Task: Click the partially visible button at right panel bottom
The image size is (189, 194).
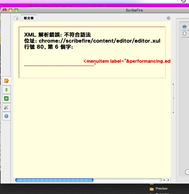Action: tap(187, 172)
